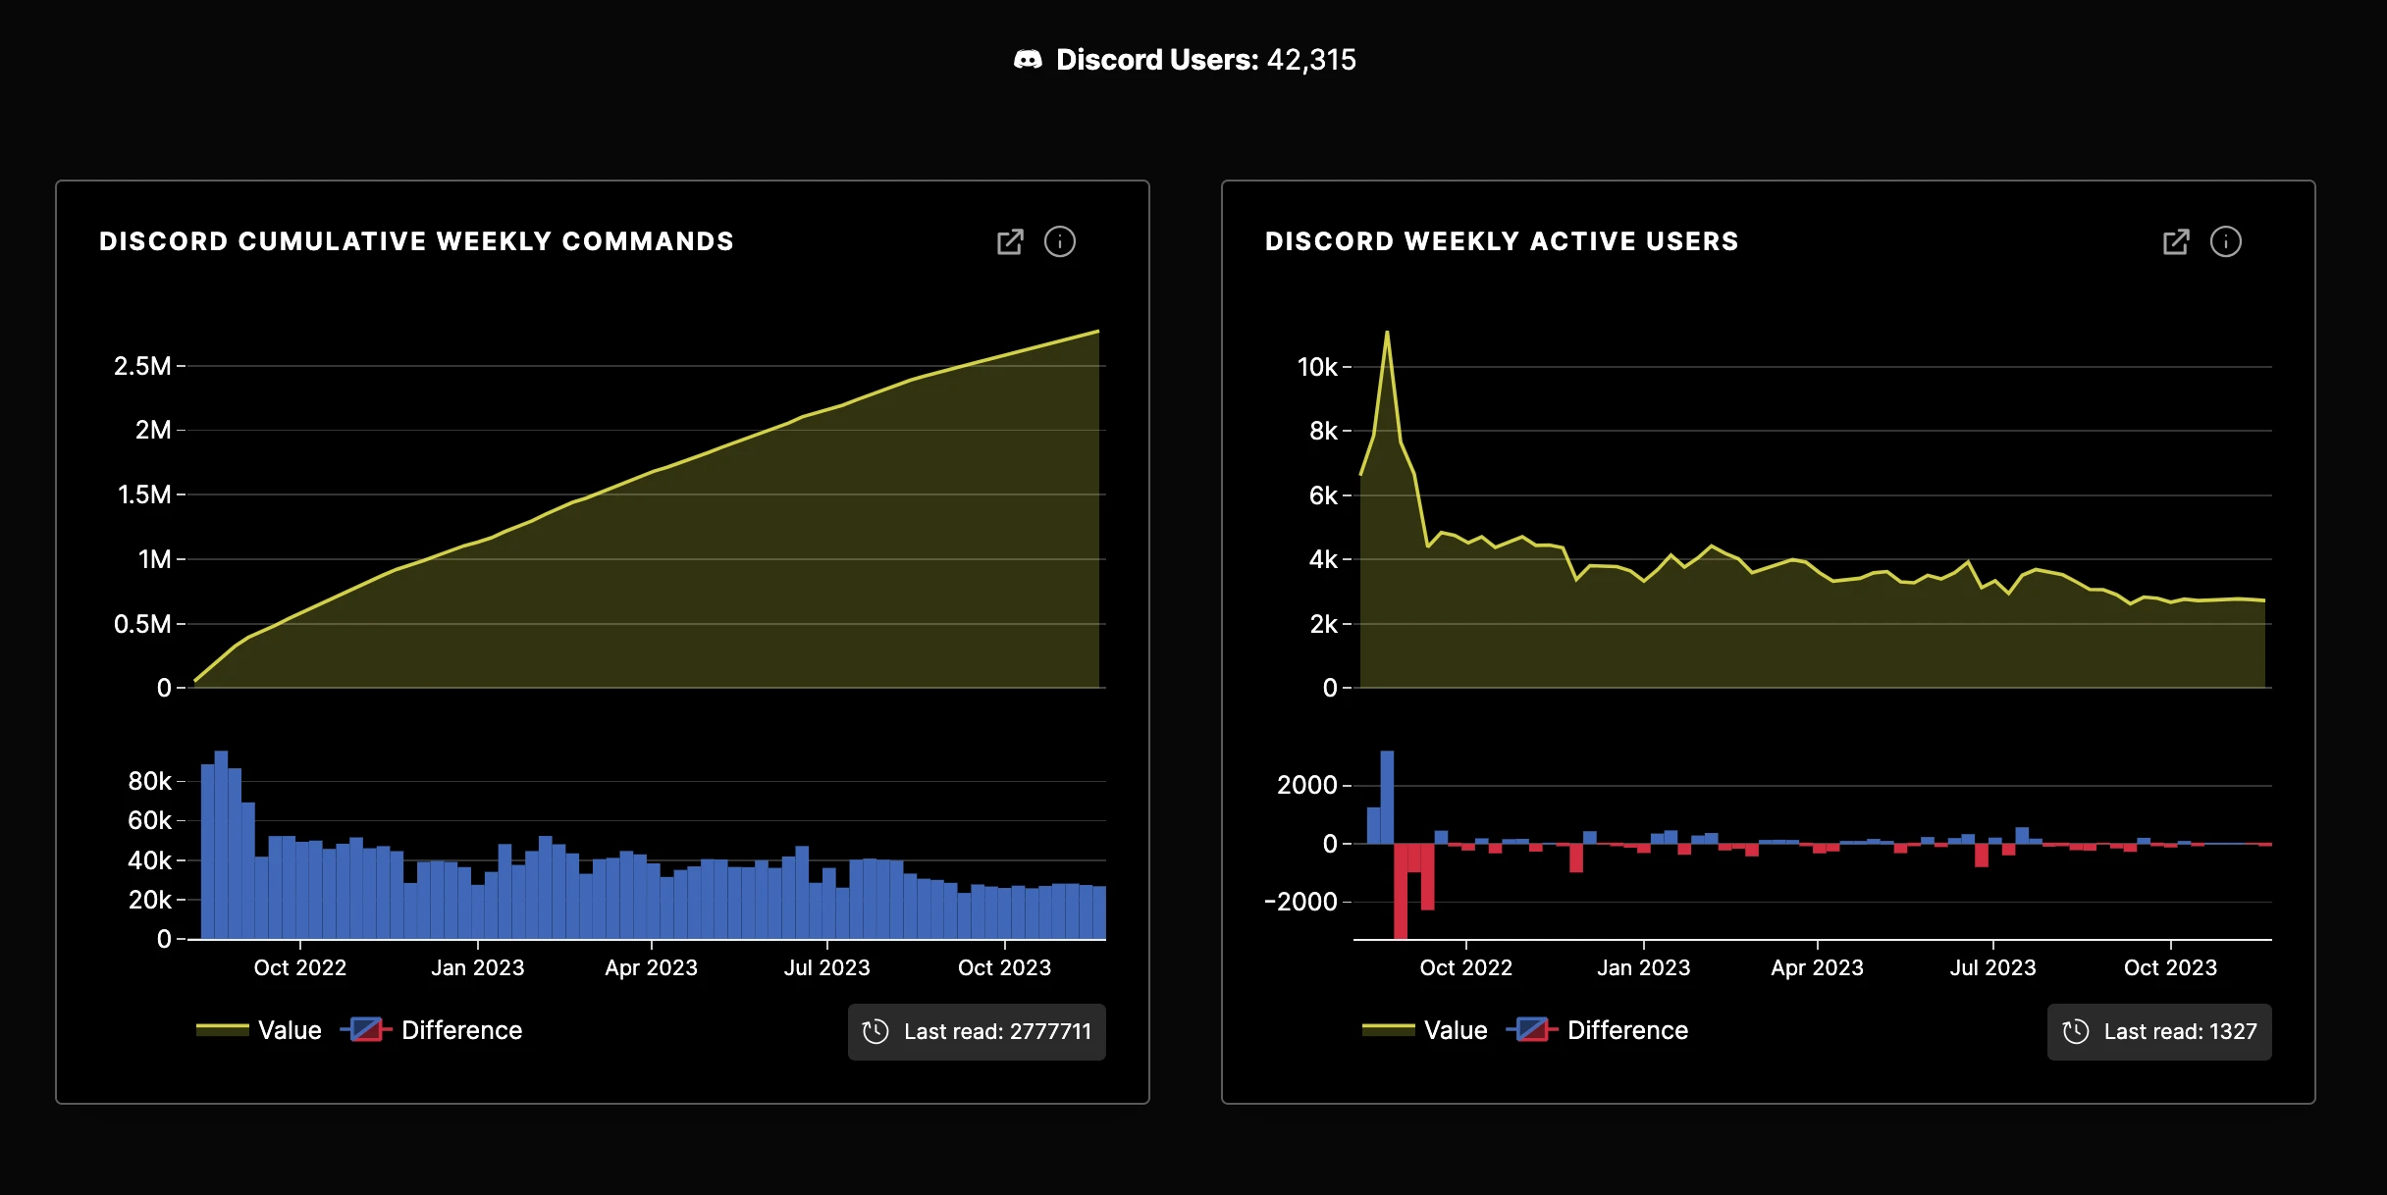
Task: Click blue-red Difference swatch in users legend
Action: [x=1532, y=1029]
